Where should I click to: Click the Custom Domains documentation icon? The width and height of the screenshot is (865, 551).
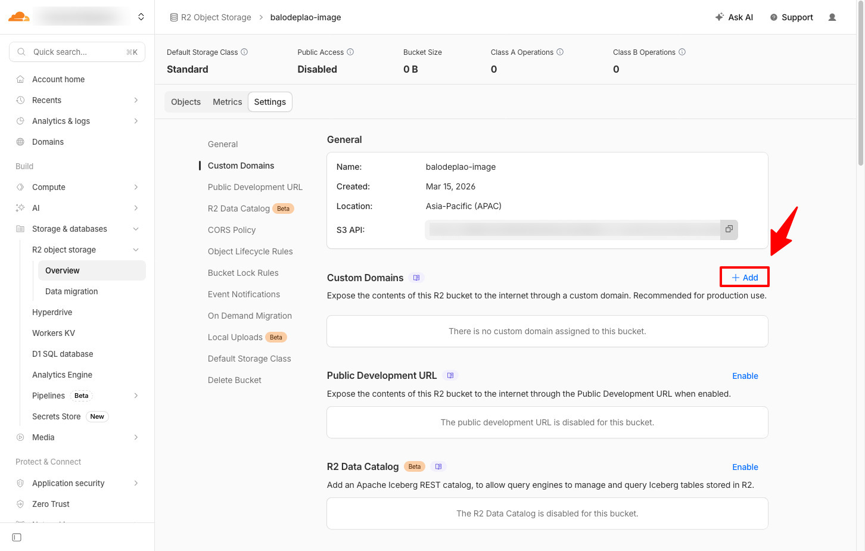click(x=416, y=278)
